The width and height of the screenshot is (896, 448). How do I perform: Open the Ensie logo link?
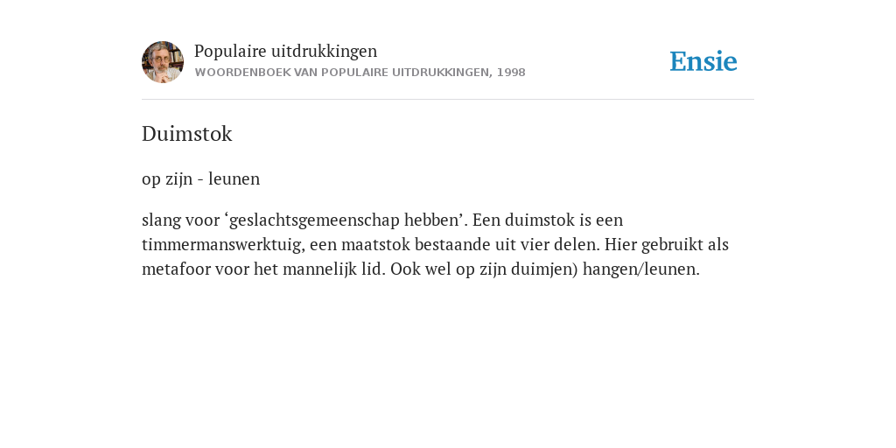tap(703, 61)
